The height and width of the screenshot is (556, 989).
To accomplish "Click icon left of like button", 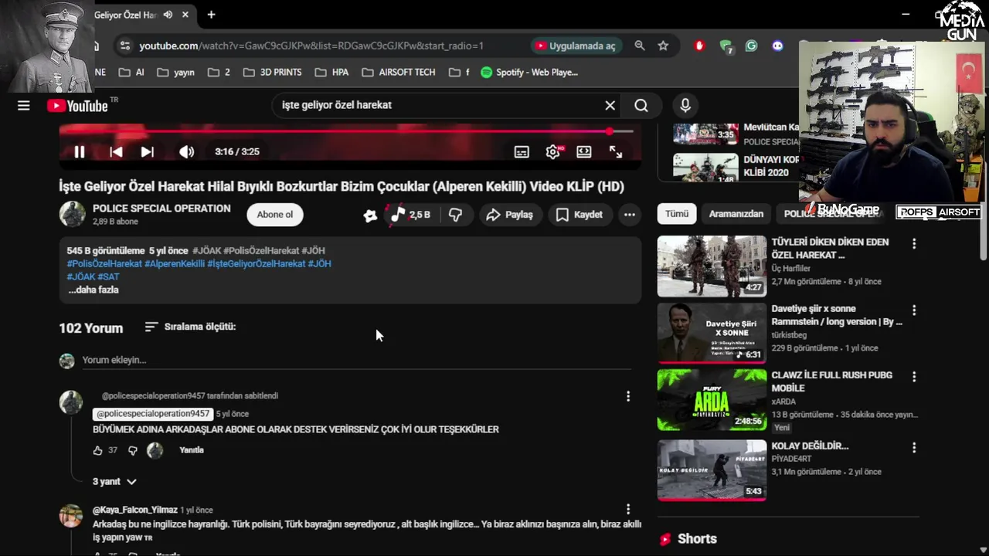I will pyautogui.click(x=370, y=216).
